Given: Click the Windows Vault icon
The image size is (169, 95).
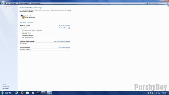Looking at the screenshot, I should pyautogui.click(x=23, y=17).
